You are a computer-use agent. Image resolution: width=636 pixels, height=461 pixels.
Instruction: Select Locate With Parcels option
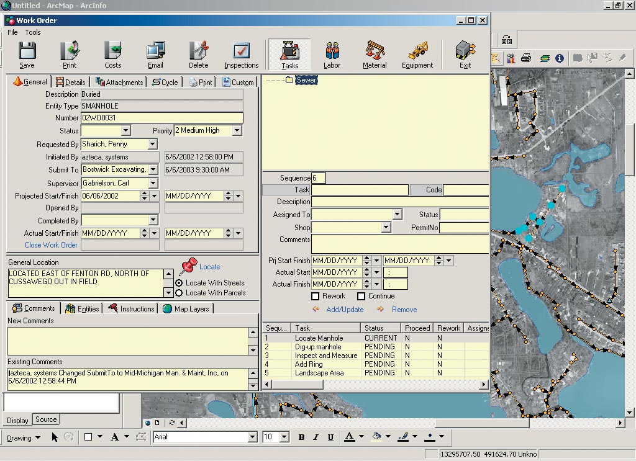(179, 293)
